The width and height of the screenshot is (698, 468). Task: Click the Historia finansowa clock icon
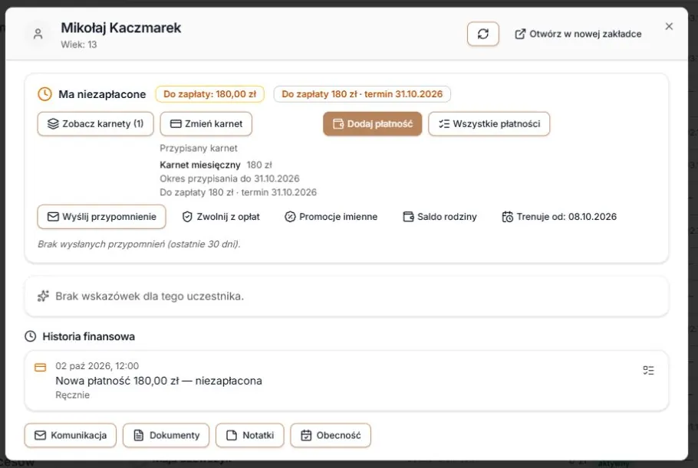(30, 336)
